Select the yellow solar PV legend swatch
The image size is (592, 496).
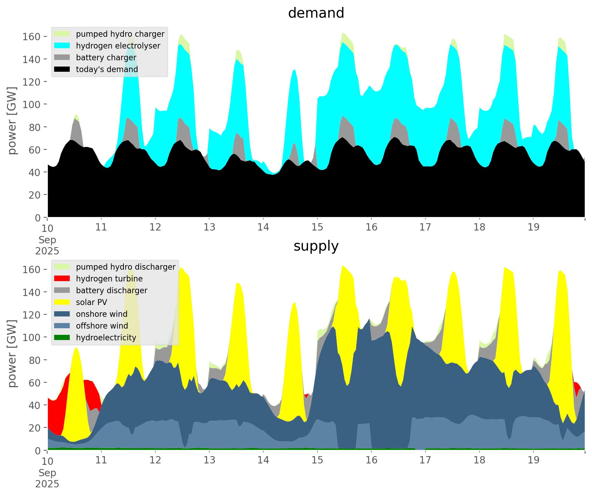(62, 302)
